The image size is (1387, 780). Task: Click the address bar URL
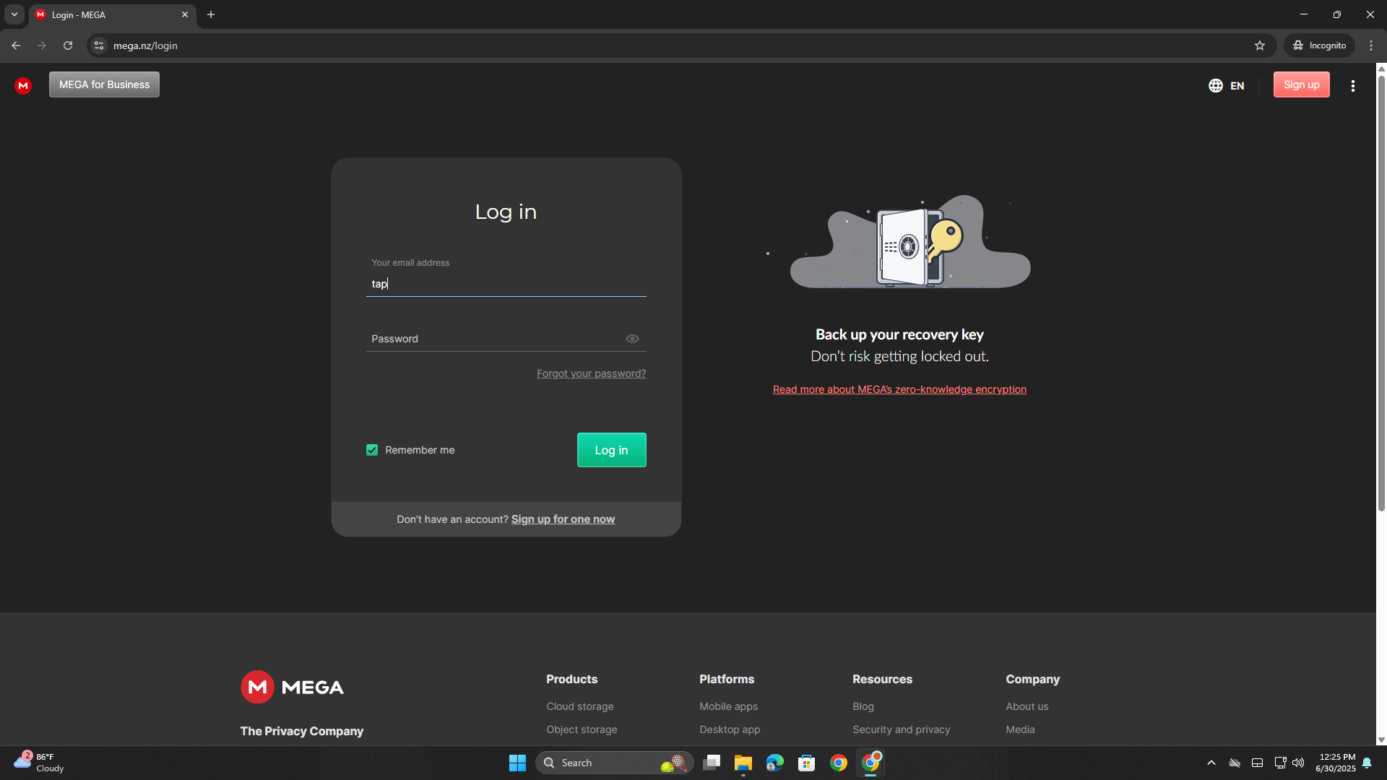(x=145, y=45)
